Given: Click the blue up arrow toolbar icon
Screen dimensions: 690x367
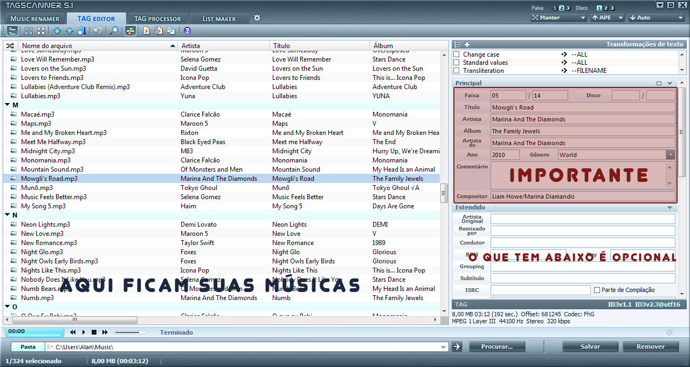Looking at the screenshot, I should point(70,31).
